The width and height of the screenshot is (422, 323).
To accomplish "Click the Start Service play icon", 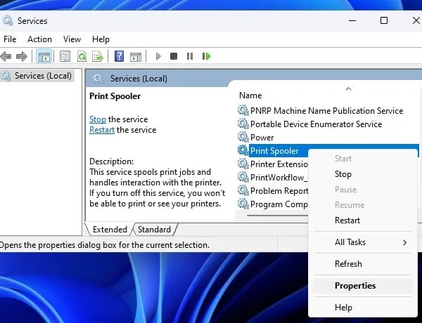I will (x=158, y=56).
